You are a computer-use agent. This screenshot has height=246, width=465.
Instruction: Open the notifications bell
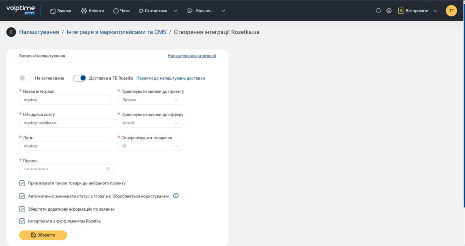point(378,11)
